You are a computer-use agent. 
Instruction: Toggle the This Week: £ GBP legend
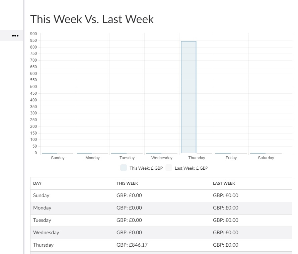coord(142,168)
